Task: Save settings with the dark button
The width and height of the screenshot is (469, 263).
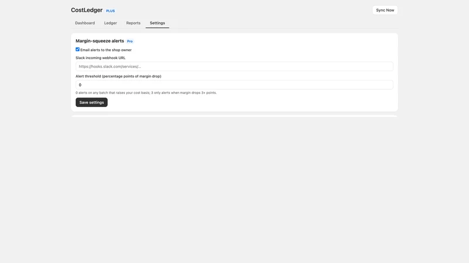Action: [x=91, y=102]
